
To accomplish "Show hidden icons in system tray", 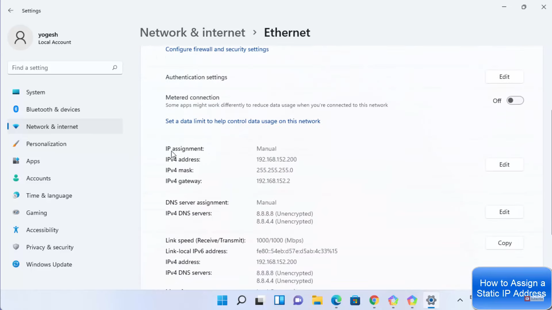I will [x=460, y=300].
